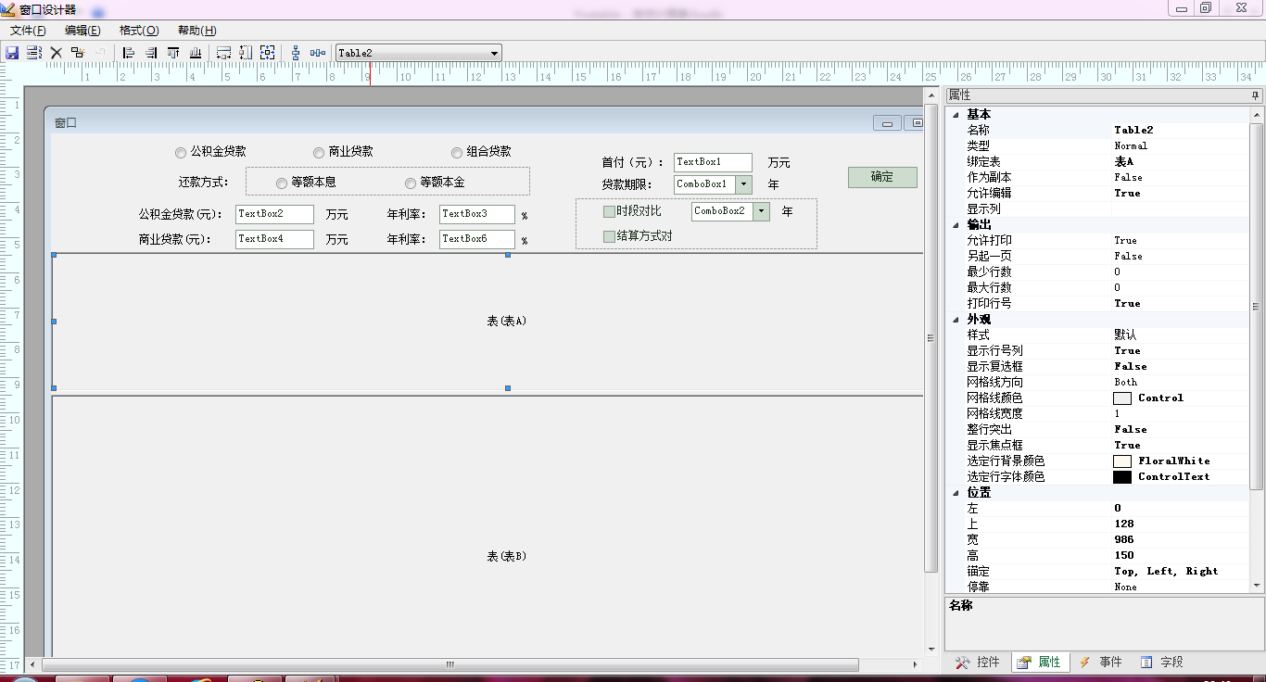
Task: Click the Align Bottom edges toolbar icon
Action: pyautogui.click(x=196, y=53)
